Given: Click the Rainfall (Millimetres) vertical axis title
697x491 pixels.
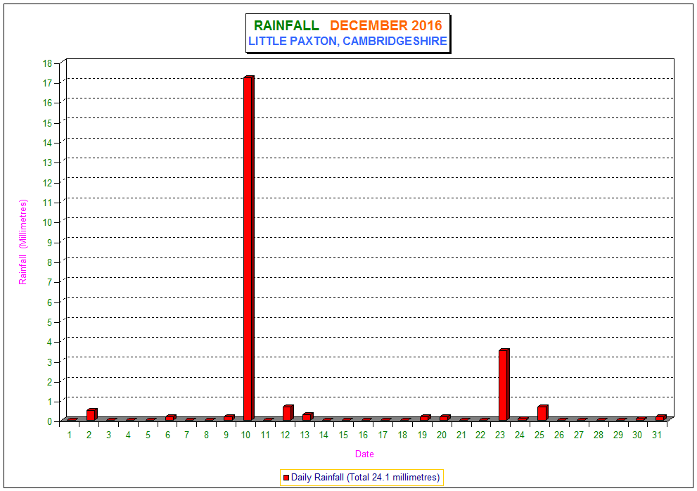Looking at the screenshot, I should point(23,242).
